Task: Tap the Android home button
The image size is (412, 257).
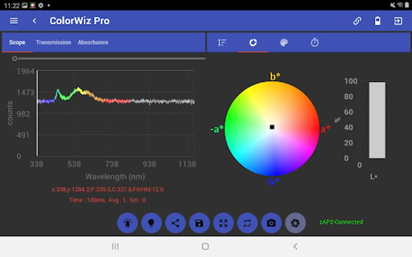Action: pos(205,246)
